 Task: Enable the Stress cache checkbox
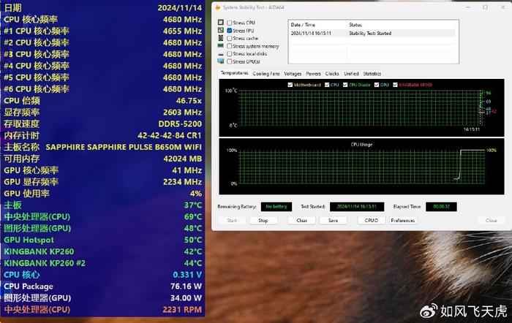point(230,38)
